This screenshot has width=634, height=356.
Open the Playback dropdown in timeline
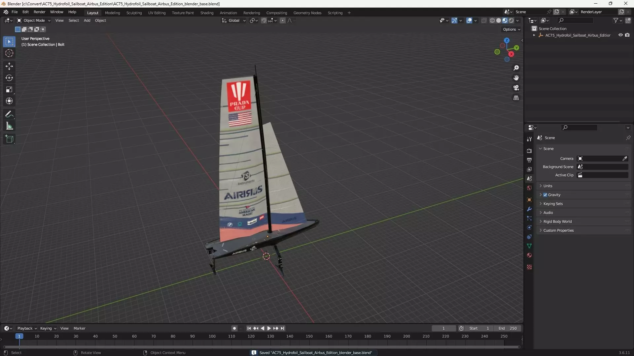[x=27, y=328]
